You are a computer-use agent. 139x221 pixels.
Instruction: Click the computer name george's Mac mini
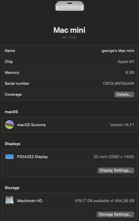118,51
